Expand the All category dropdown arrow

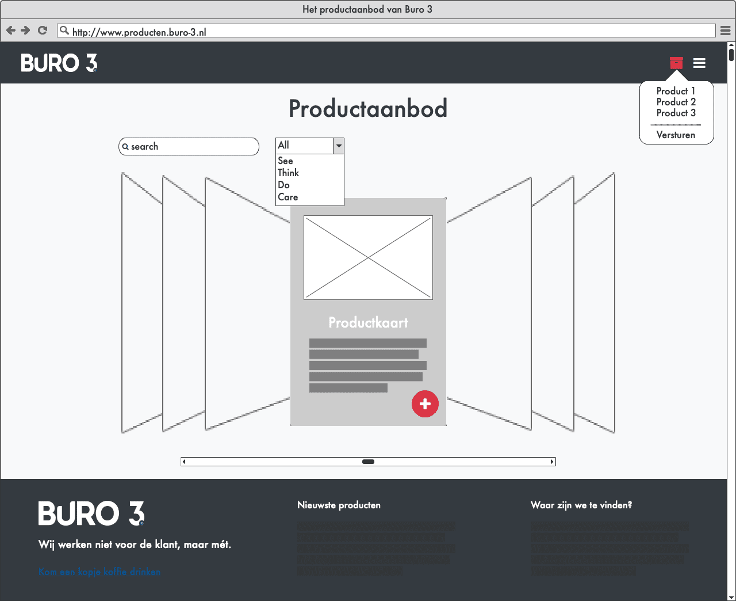(339, 146)
